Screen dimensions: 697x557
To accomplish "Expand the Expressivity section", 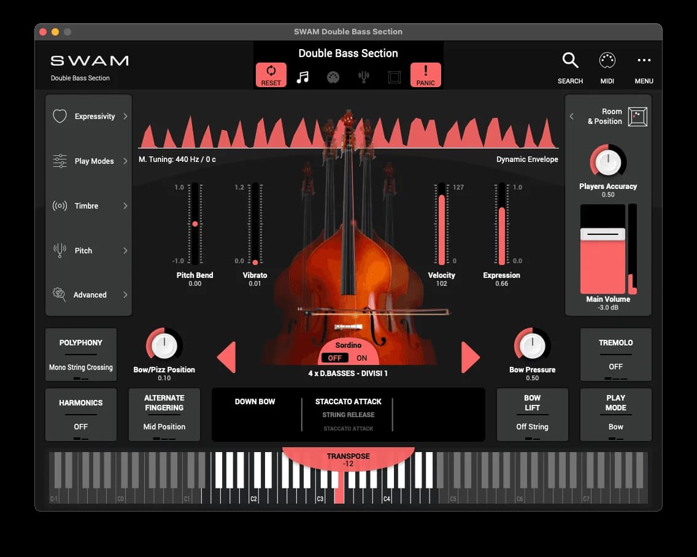I will (89, 117).
